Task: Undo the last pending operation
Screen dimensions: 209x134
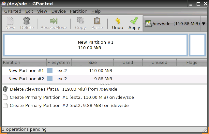Action: (x=117, y=22)
